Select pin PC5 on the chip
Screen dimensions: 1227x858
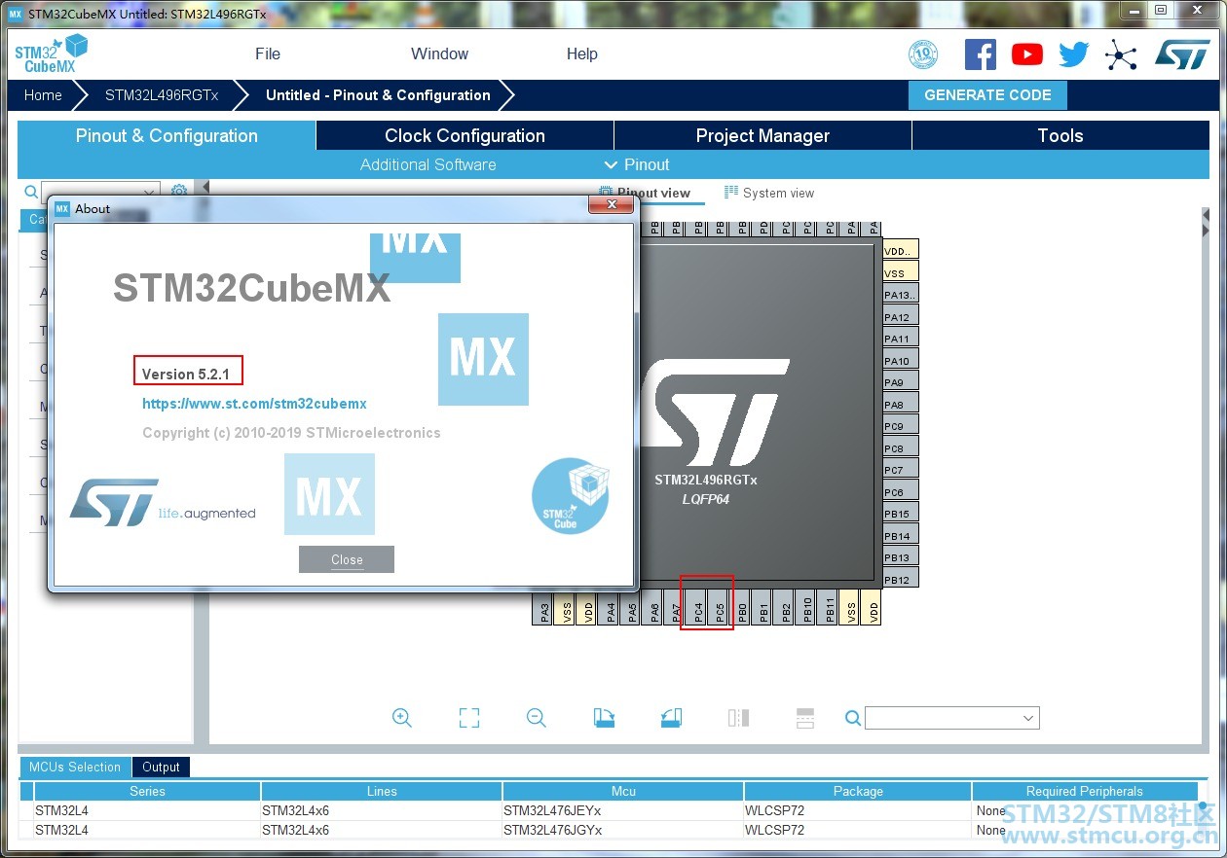click(719, 607)
